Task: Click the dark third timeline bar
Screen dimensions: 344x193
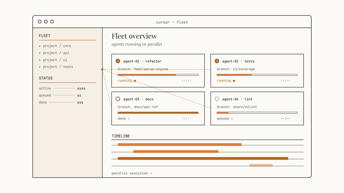Action: click(203, 158)
